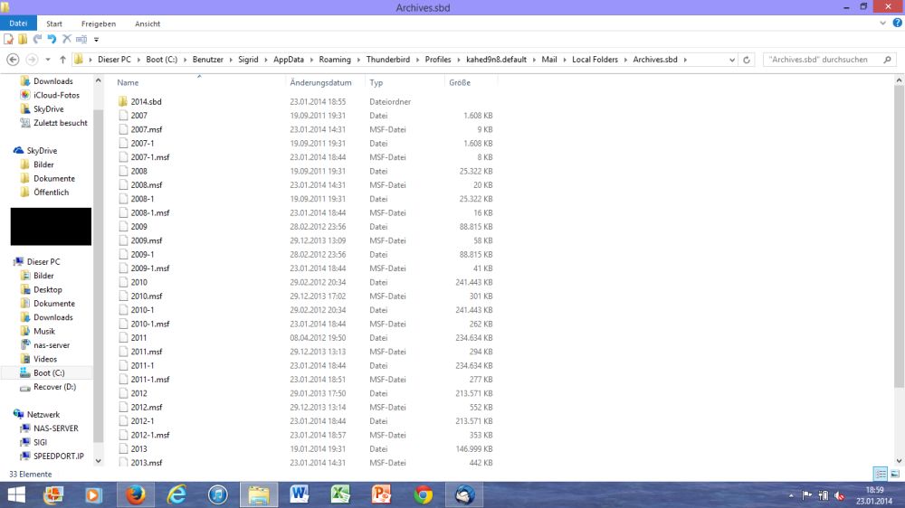Sort by the Größe column header
The height and width of the screenshot is (508, 905).
point(460,82)
